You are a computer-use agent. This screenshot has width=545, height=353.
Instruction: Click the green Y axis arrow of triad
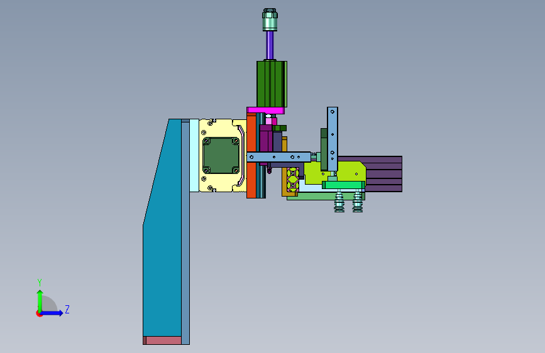[40, 301]
